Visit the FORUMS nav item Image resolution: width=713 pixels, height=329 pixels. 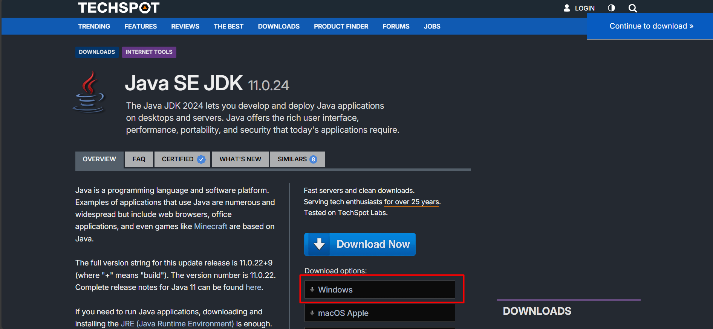[x=396, y=26]
